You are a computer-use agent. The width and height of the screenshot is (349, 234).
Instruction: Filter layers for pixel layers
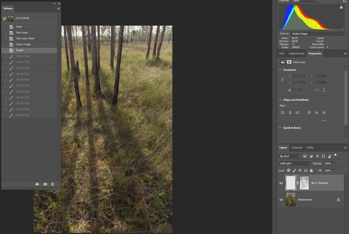[x=305, y=156]
